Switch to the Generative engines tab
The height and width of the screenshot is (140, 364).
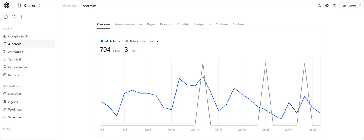point(129,24)
